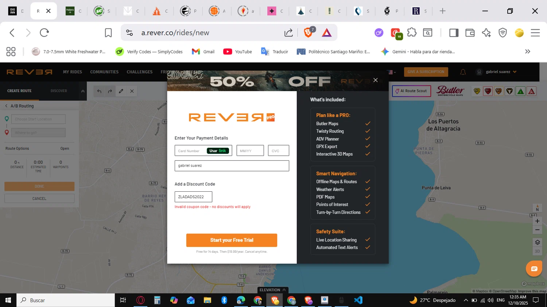
Task: Click the CANCEL button
Action: 39,199
